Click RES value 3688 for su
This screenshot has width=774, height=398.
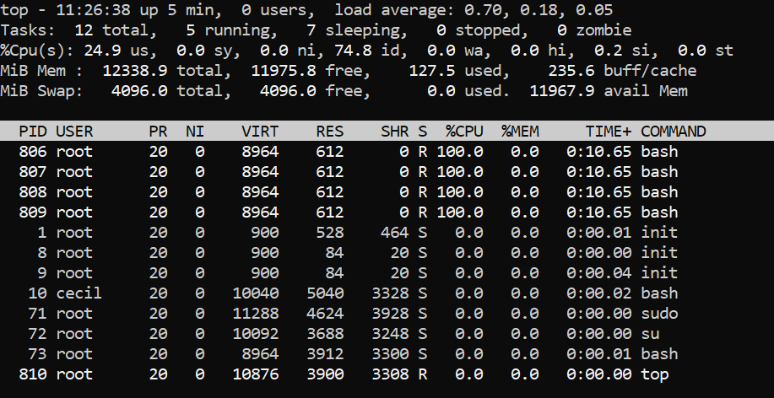pos(325,333)
